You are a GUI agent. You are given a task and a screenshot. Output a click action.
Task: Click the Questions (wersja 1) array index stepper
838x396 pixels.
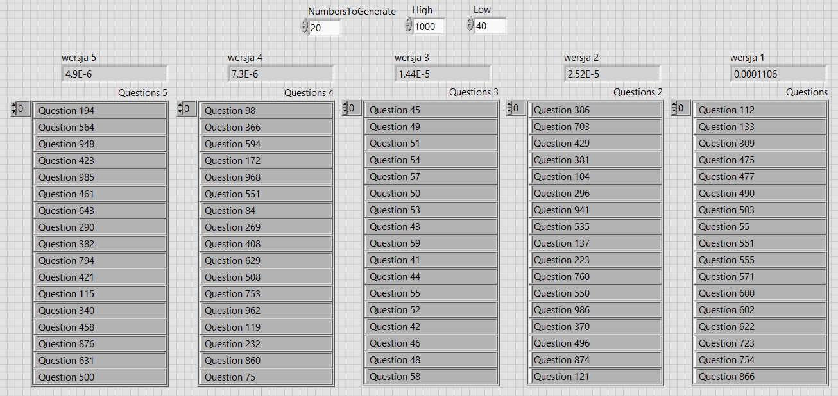(x=674, y=108)
